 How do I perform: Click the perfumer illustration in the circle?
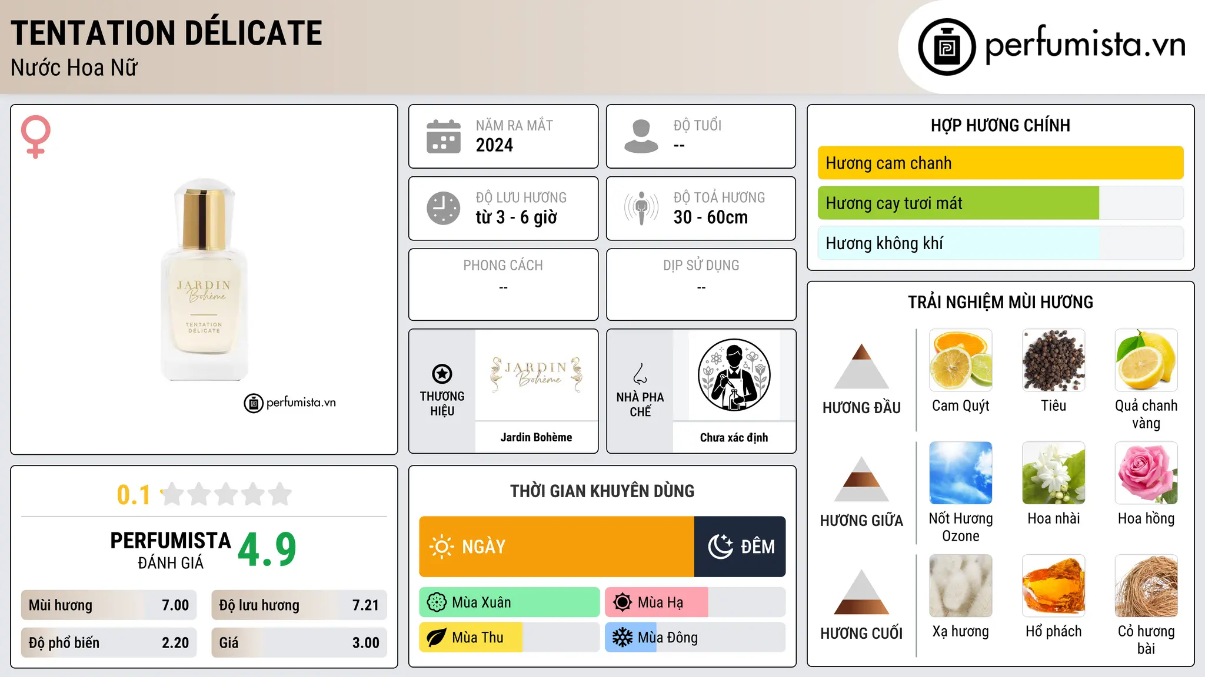tap(734, 375)
